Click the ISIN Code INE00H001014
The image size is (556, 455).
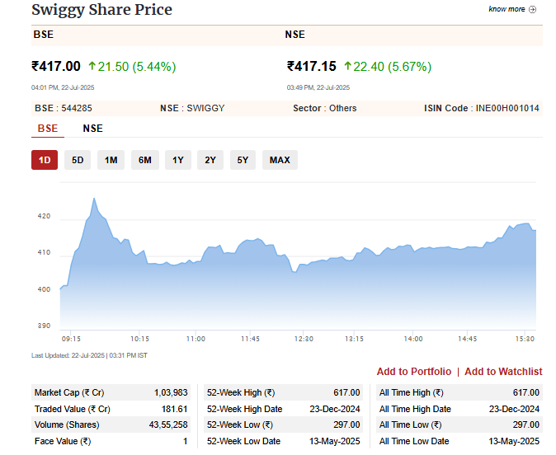(x=482, y=108)
